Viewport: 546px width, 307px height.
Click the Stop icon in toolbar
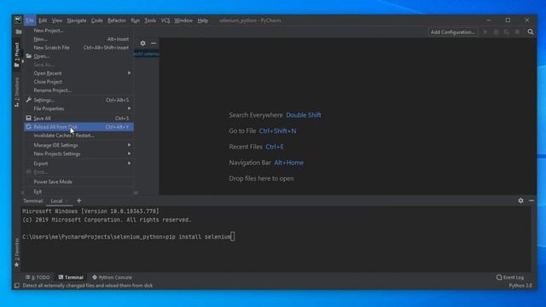[x=517, y=32]
